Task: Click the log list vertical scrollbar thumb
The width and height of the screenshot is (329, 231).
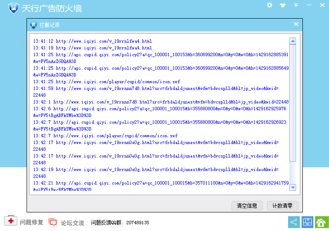Action: (293, 103)
